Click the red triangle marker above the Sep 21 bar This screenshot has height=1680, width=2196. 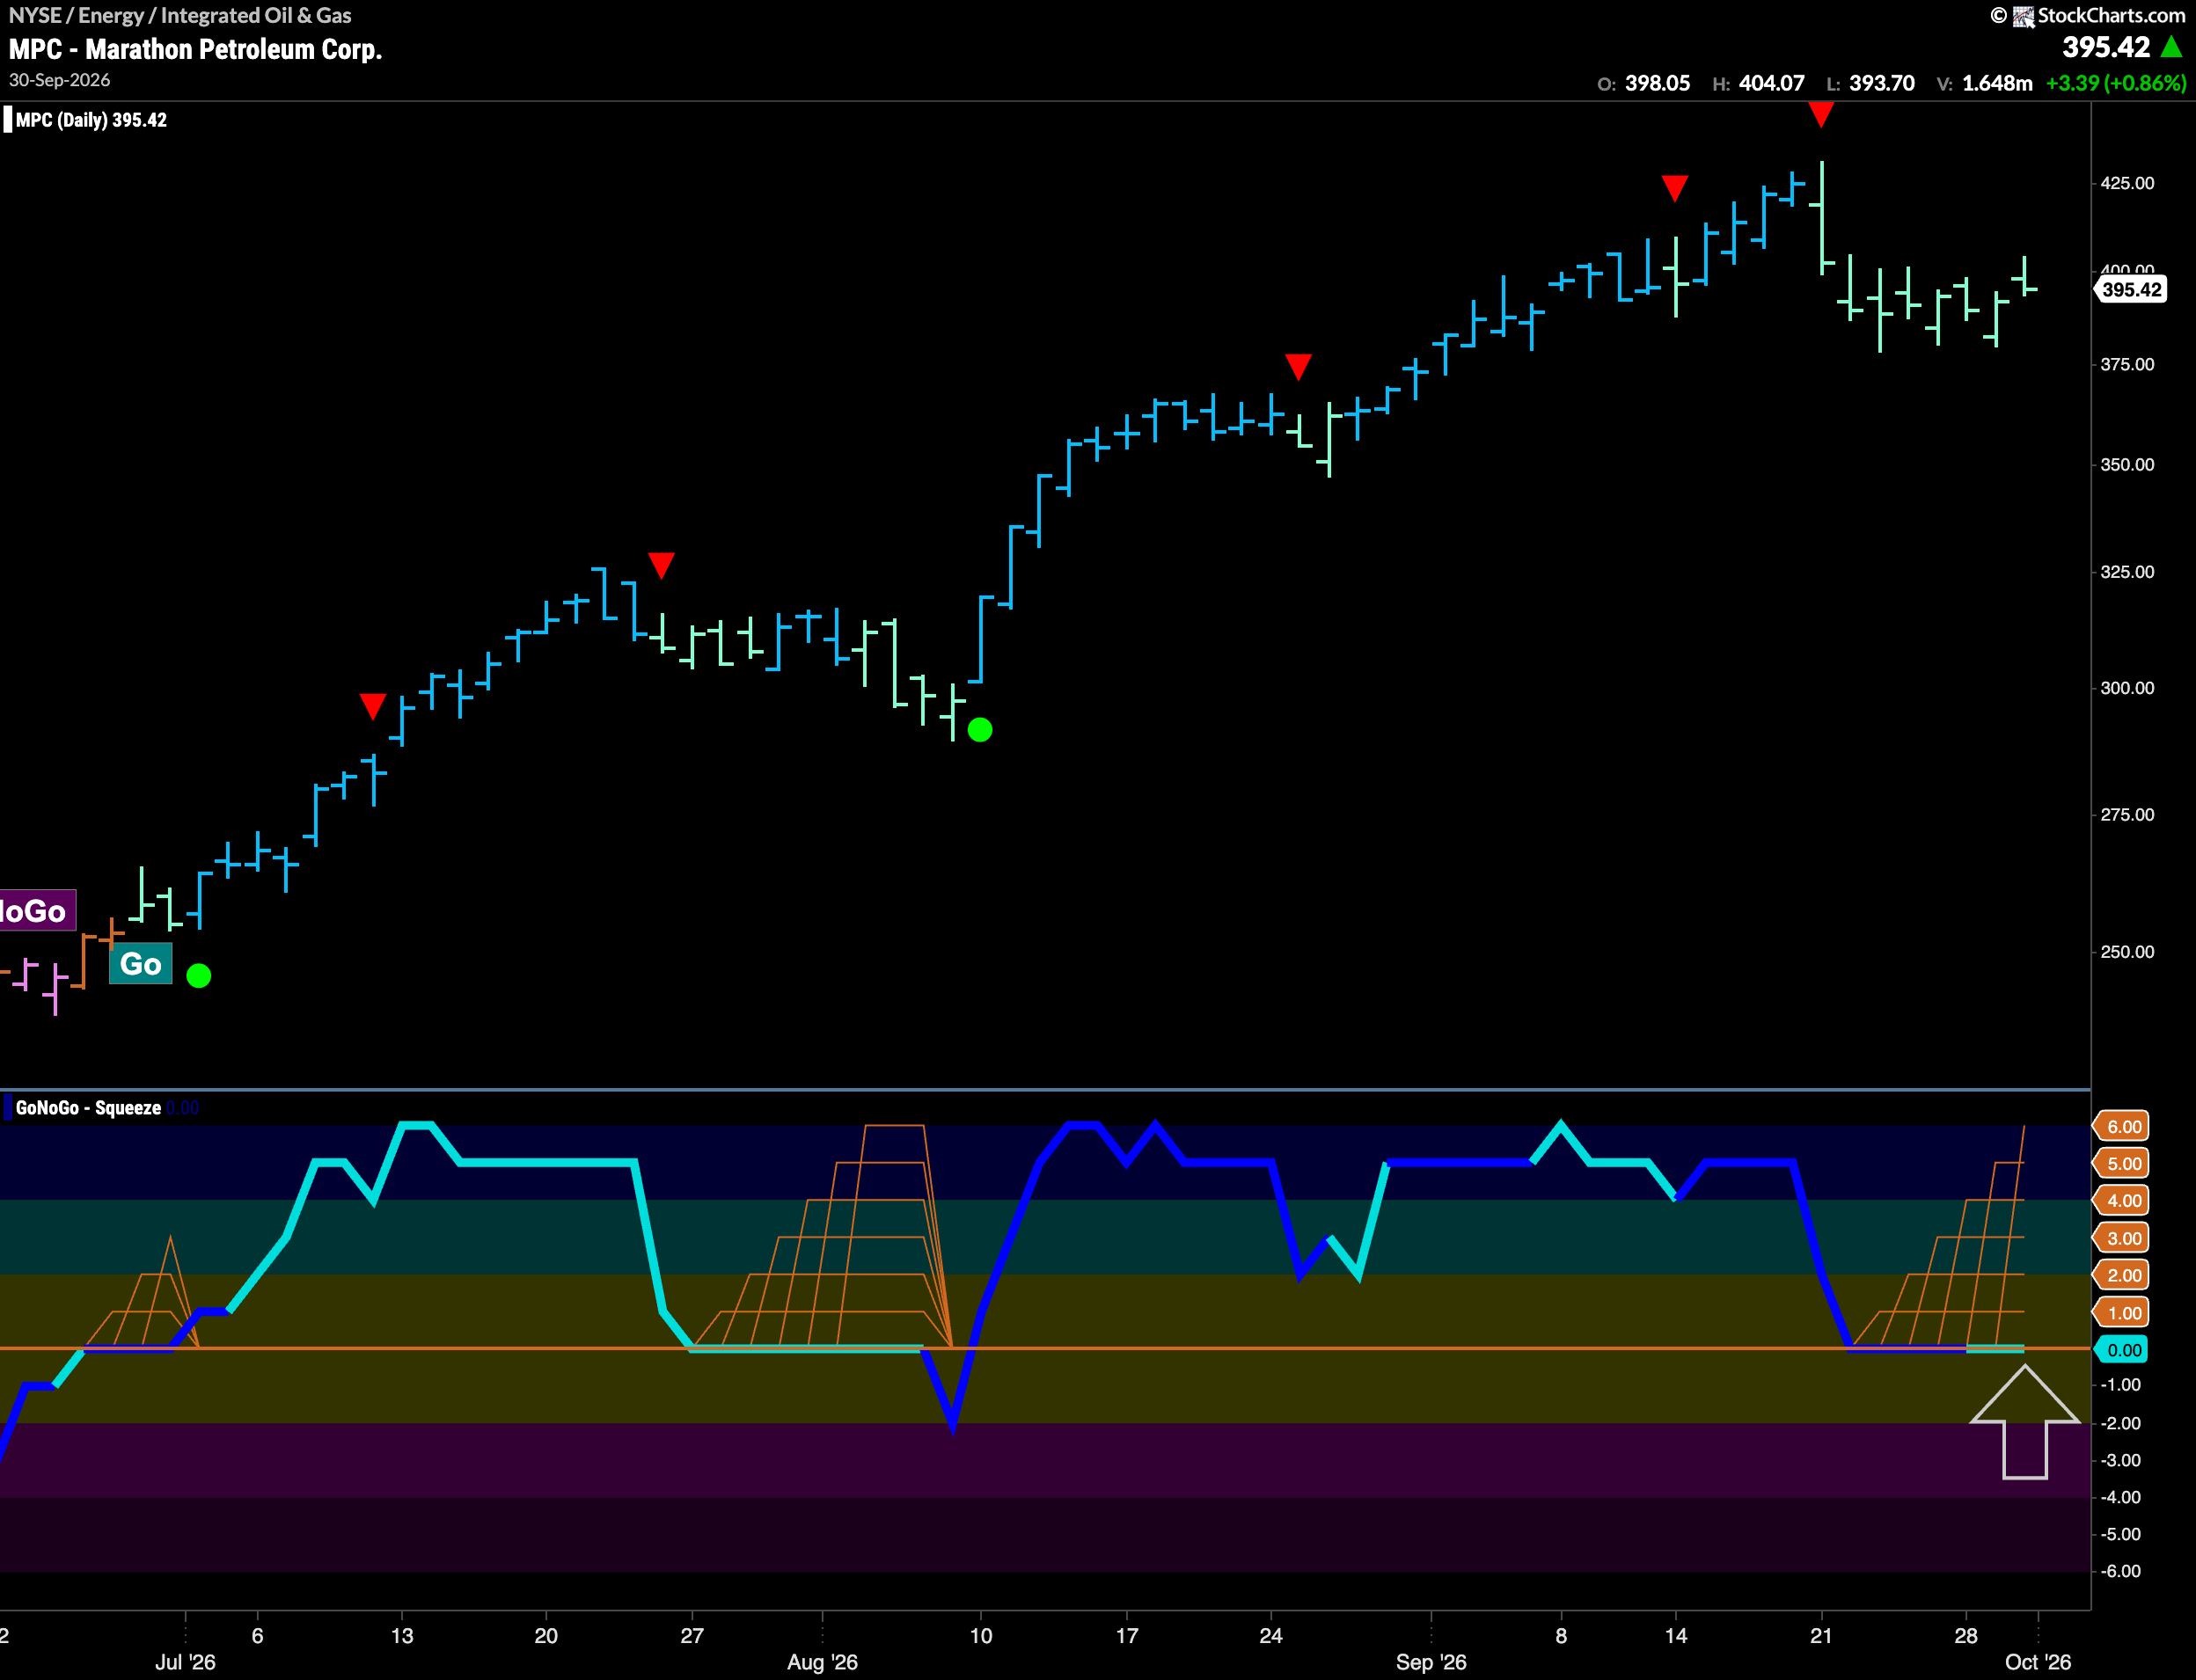(x=1821, y=115)
